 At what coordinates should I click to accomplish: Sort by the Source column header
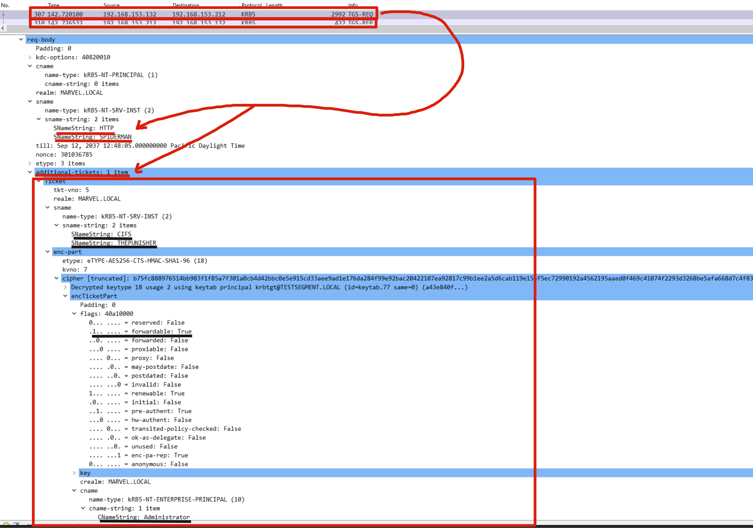111,5
